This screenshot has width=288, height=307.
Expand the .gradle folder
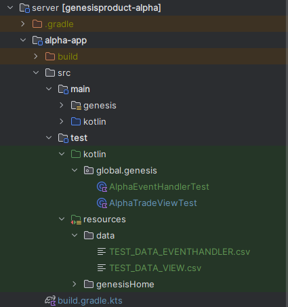[23, 24]
